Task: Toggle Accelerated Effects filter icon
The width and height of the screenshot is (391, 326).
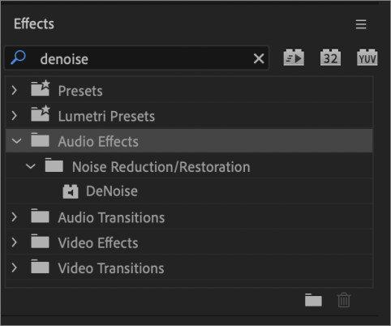Action: pyautogui.click(x=294, y=58)
